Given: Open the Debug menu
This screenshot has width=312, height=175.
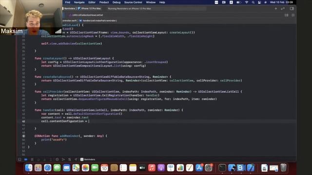Looking at the screenshot, I should click(117, 2).
